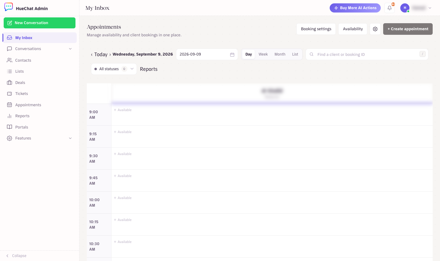This screenshot has height=261, width=440.
Task: Click the Appointments calendar icon in sidebar
Action: click(x=9, y=105)
